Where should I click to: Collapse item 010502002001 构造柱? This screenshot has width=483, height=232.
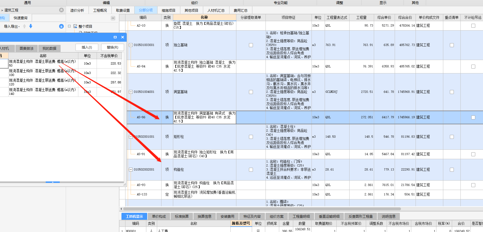(131, 169)
